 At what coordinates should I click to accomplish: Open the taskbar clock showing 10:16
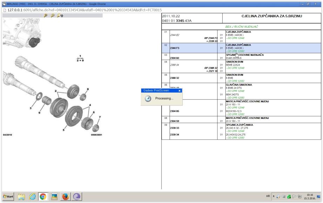coord(310,196)
